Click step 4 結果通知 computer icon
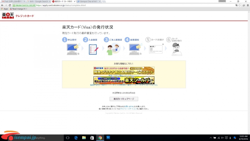The height and width of the screenshot is (141, 250). (x=135, y=49)
